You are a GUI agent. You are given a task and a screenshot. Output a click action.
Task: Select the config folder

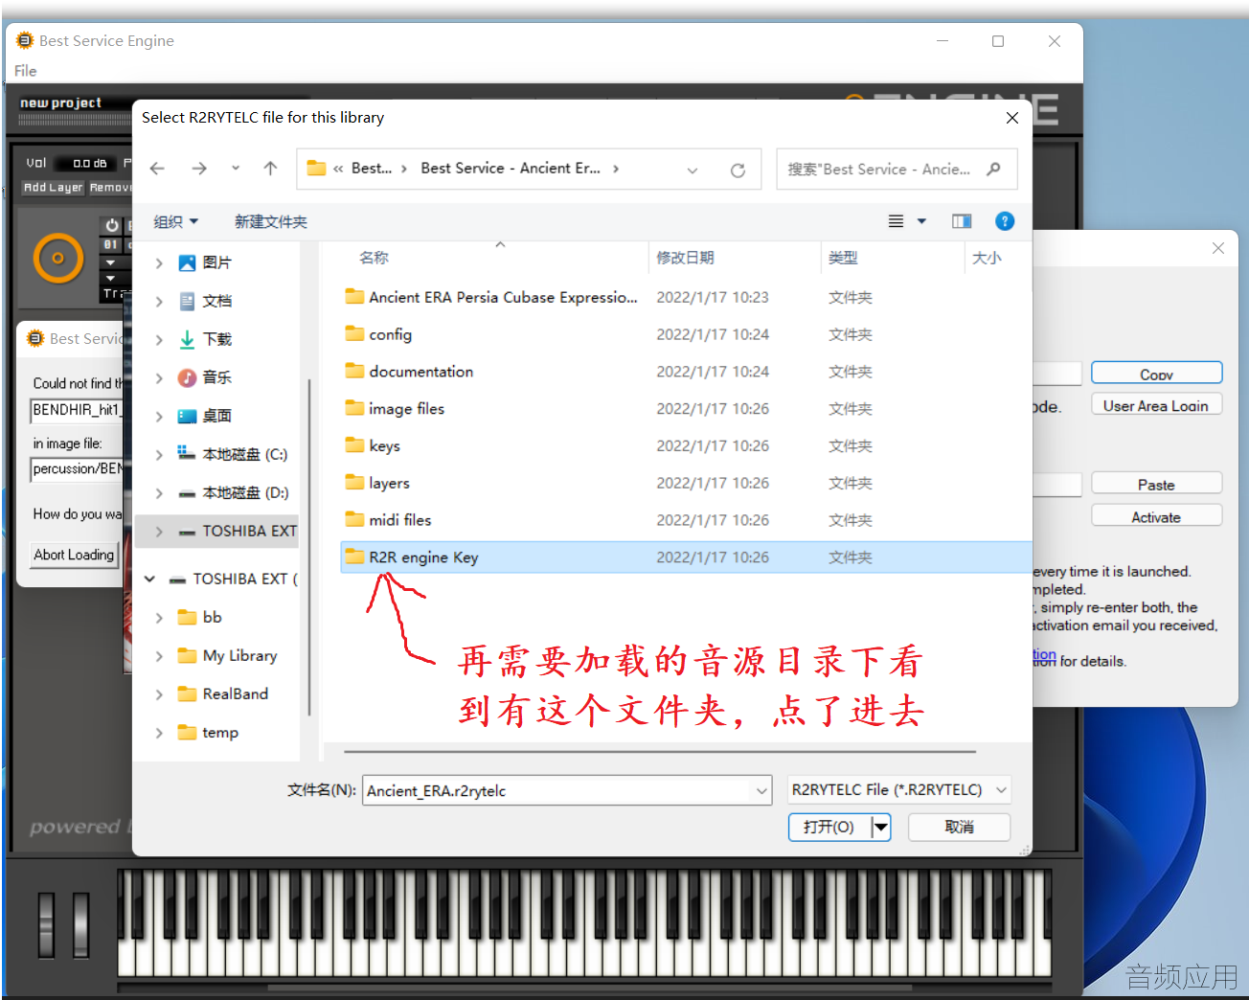coord(378,334)
